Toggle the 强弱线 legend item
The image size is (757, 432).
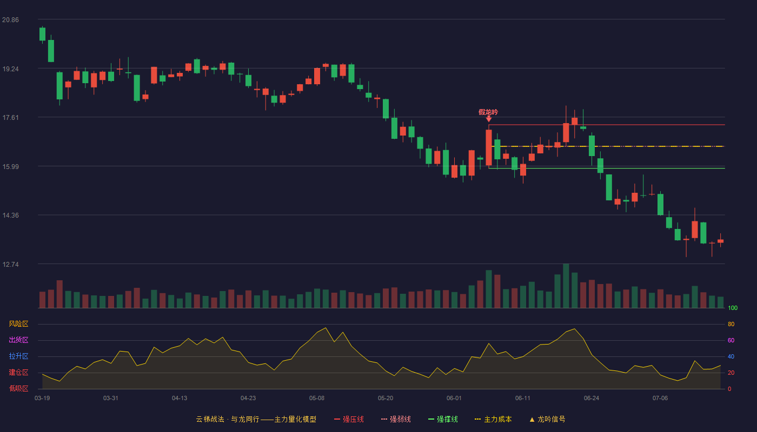(396, 419)
